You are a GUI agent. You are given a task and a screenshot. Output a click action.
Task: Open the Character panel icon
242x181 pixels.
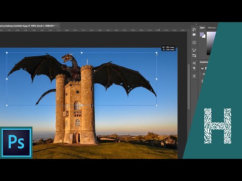pyautogui.click(x=194, y=63)
